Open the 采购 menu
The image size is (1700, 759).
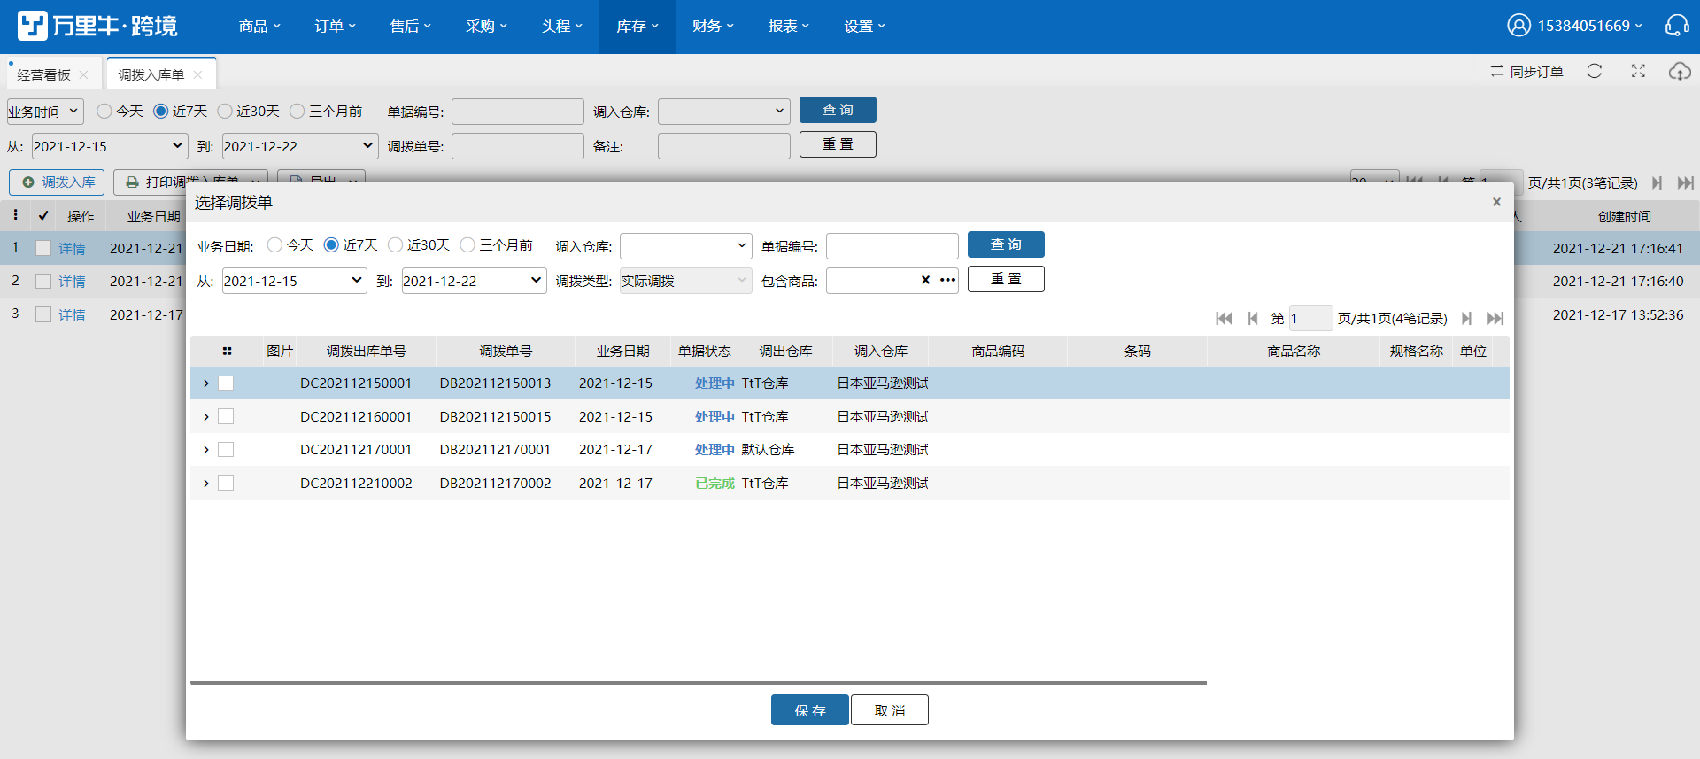tap(486, 27)
